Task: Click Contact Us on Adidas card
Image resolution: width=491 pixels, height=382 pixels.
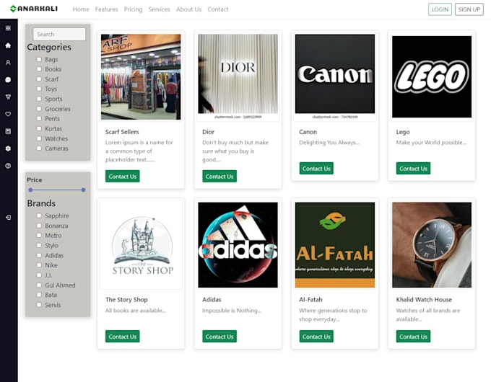Action: pyautogui.click(x=220, y=337)
